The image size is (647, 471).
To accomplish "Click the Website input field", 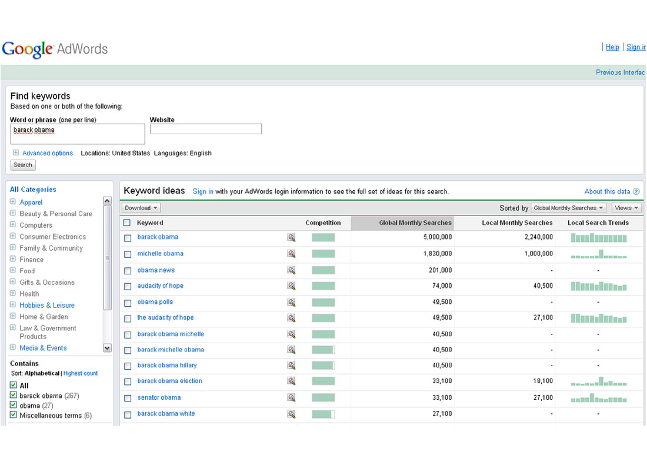I will tap(206, 130).
